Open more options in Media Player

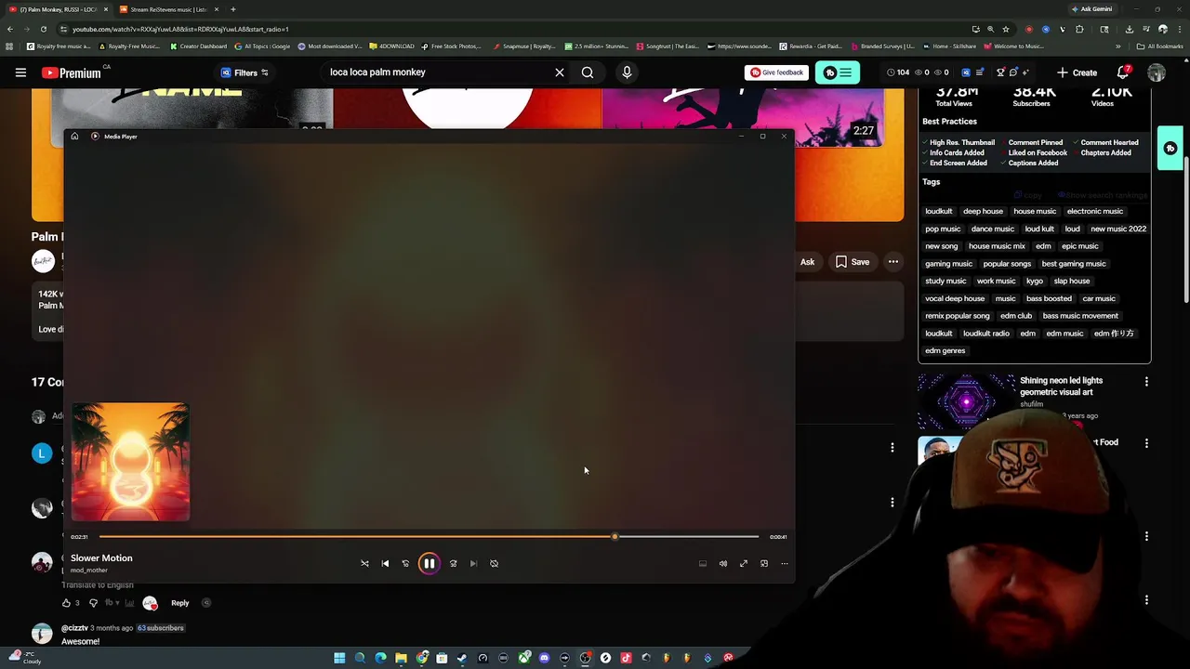pyautogui.click(x=784, y=563)
